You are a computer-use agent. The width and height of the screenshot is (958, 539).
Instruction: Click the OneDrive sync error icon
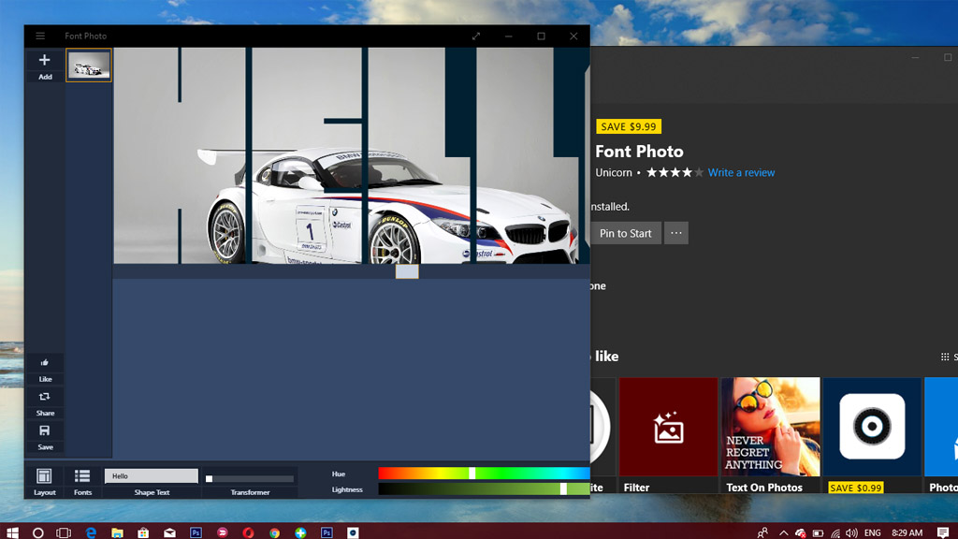(801, 532)
